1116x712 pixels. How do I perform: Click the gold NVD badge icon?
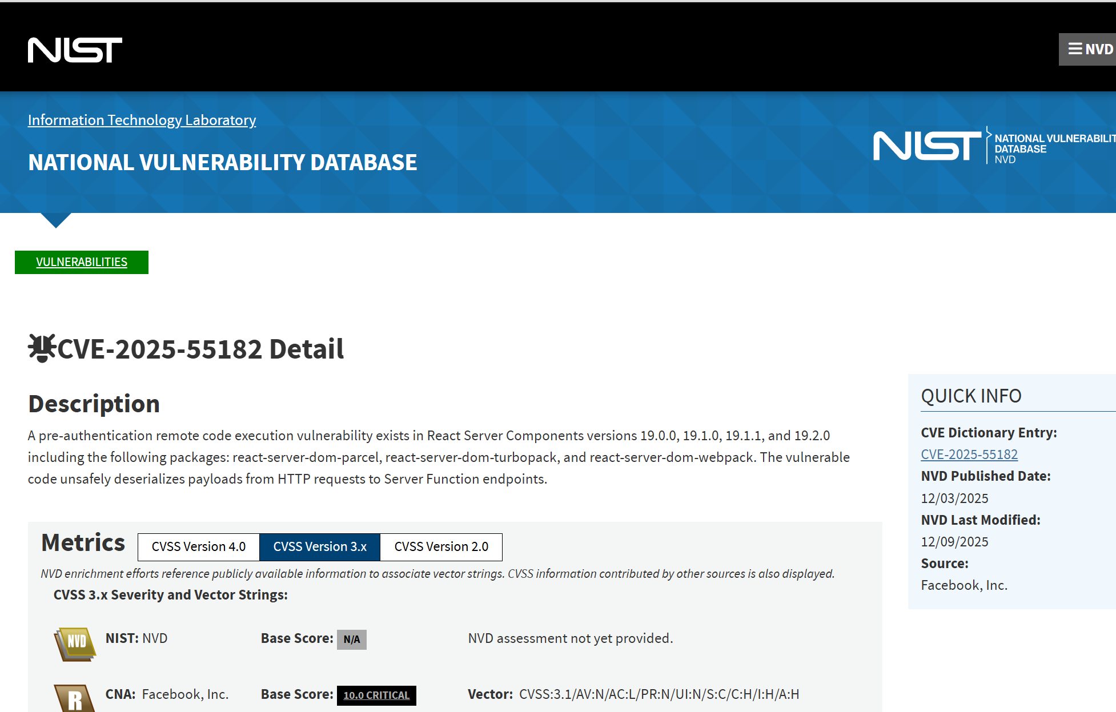75,644
